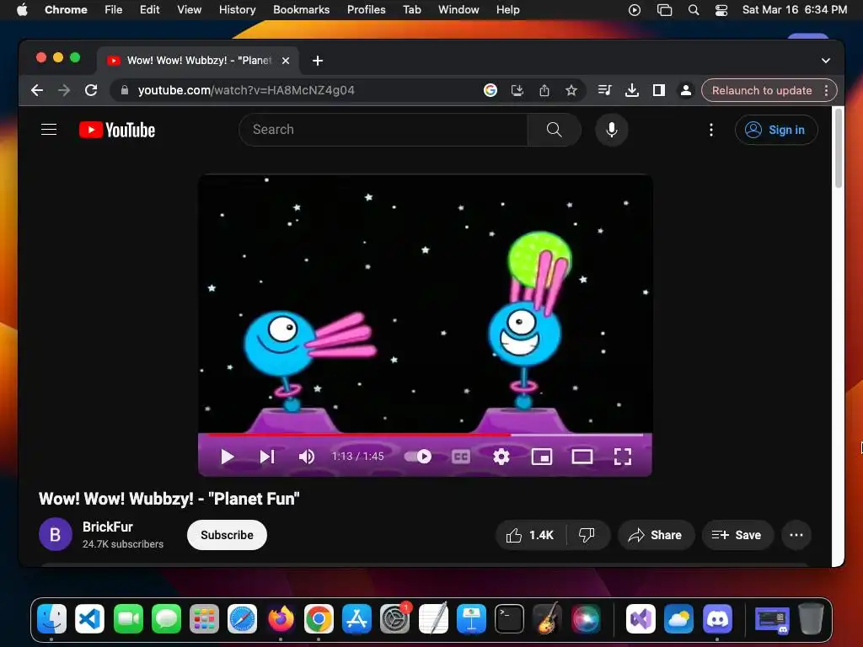The image size is (863, 647).
Task: Enable miniplayer mode
Action: pyautogui.click(x=542, y=457)
